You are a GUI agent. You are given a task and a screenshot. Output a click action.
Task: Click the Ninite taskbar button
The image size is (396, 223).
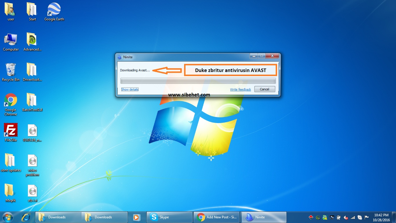point(264,217)
